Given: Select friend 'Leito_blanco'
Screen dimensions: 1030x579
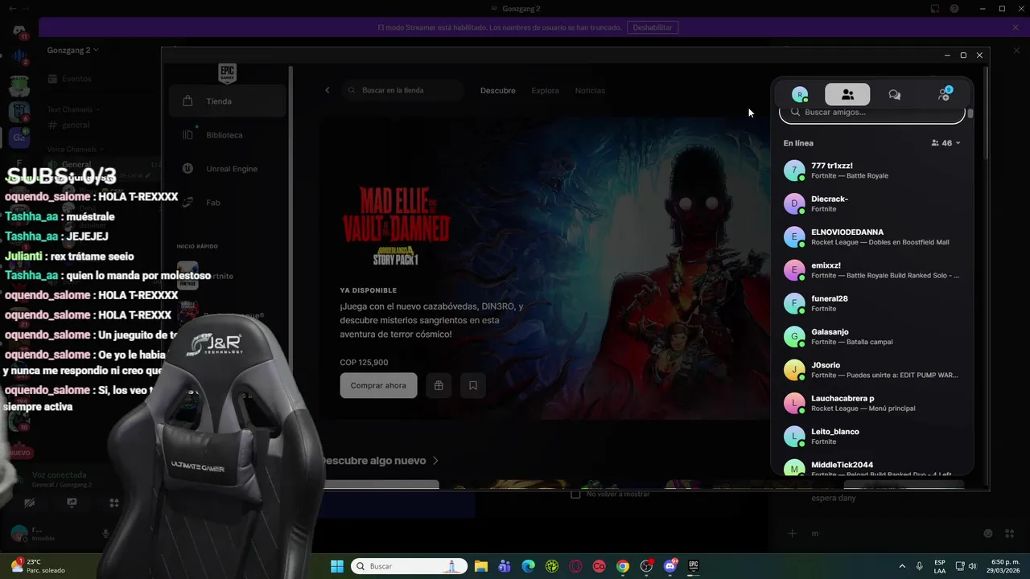Looking at the screenshot, I should (872, 437).
